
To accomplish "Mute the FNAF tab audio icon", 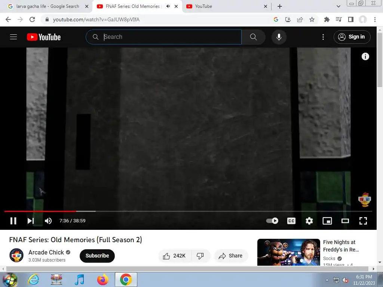I will 168,6.
